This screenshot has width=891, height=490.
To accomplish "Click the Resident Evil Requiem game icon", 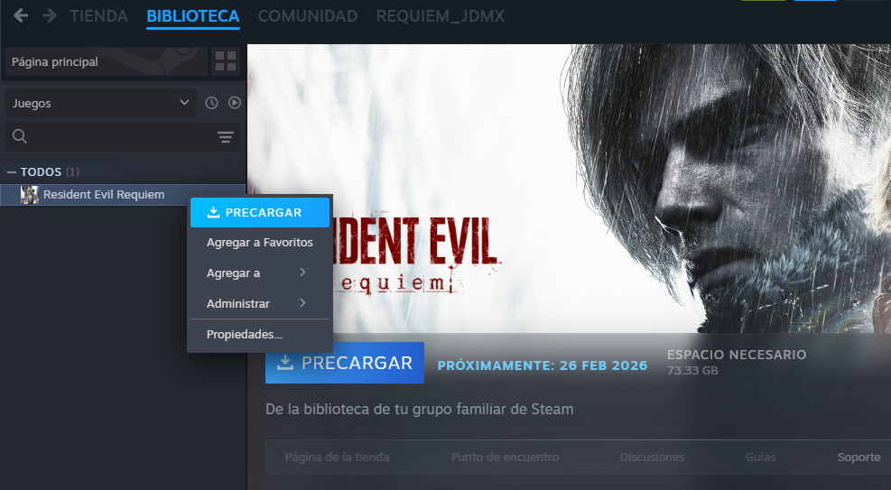I will (x=29, y=195).
